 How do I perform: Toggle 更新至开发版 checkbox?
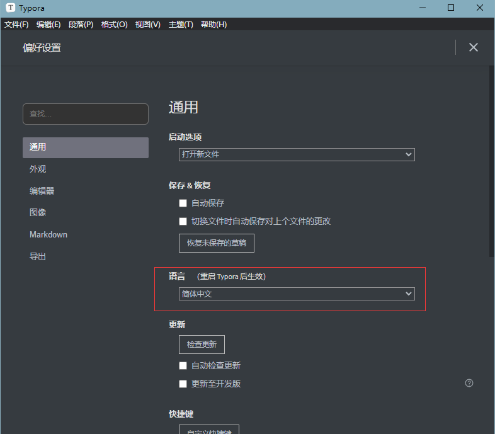pyautogui.click(x=183, y=384)
